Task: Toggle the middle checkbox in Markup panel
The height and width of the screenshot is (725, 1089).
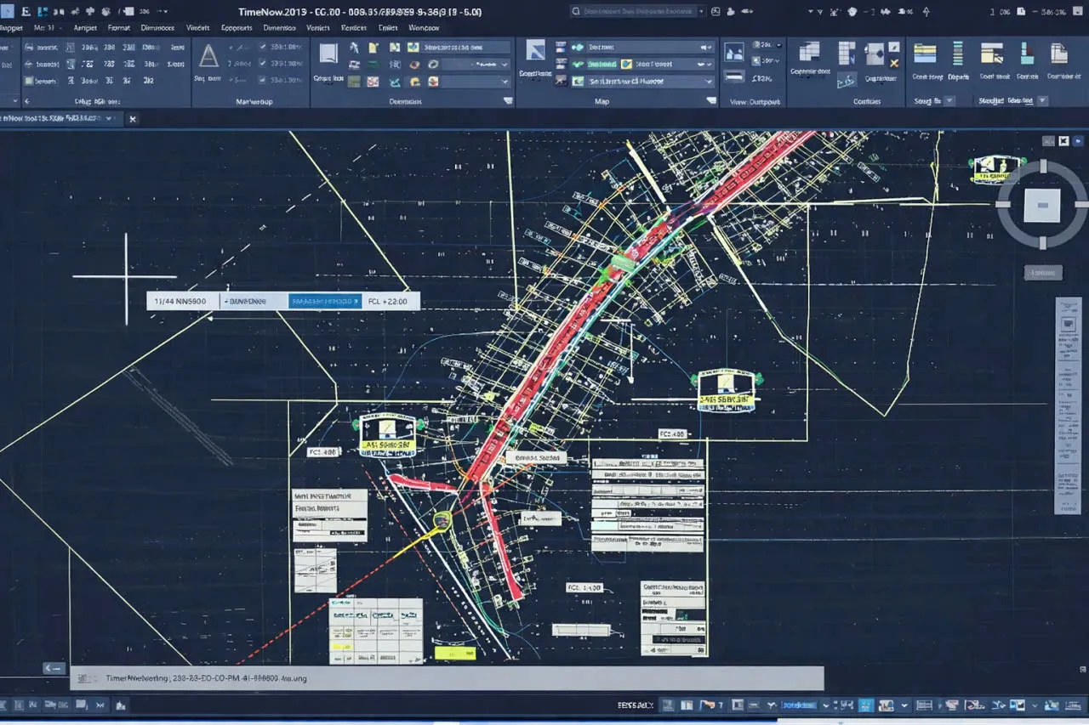Action: 263,64
